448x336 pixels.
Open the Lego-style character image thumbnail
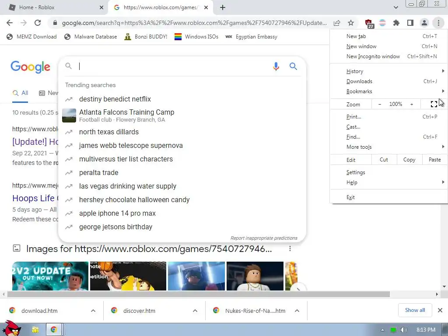pos(255,276)
